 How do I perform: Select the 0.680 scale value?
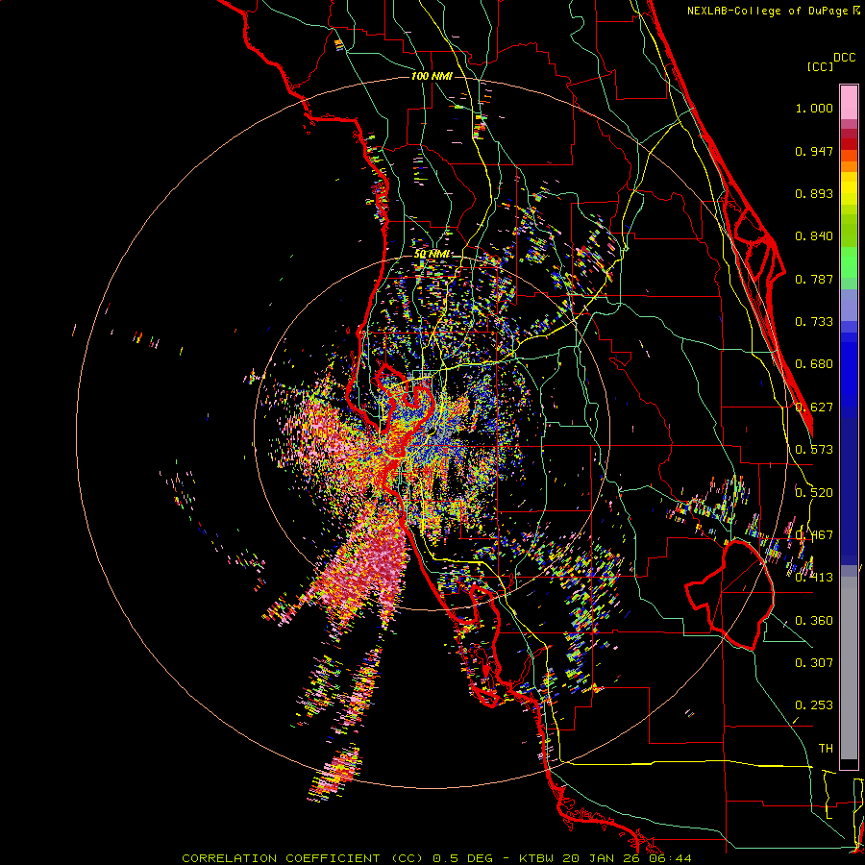point(814,364)
